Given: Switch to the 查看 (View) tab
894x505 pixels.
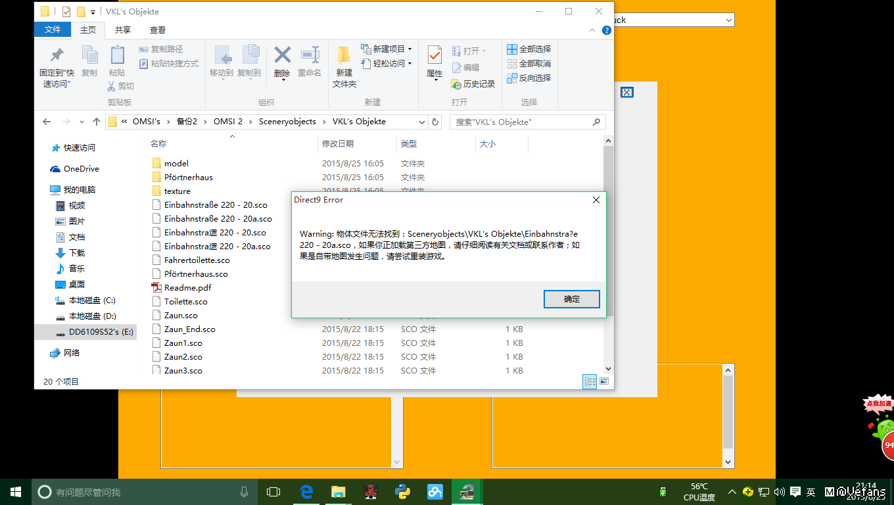Looking at the screenshot, I should click(x=158, y=30).
